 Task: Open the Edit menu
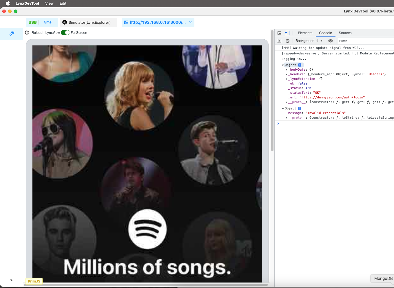[63, 3]
